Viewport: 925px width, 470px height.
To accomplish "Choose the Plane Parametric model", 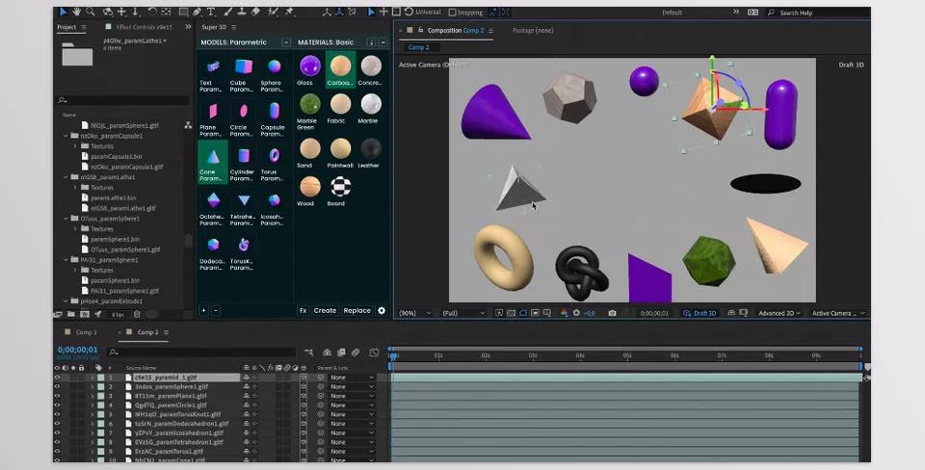I will pos(212,117).
